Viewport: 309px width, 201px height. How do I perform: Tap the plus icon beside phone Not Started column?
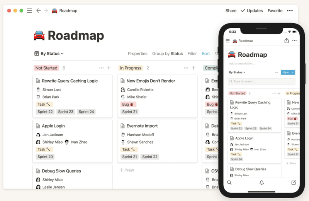(279, 93)
